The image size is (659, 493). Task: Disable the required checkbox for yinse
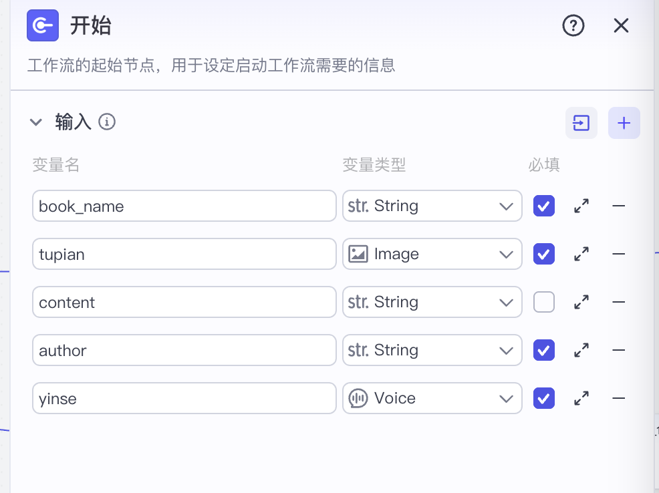(x=543, y=398)
